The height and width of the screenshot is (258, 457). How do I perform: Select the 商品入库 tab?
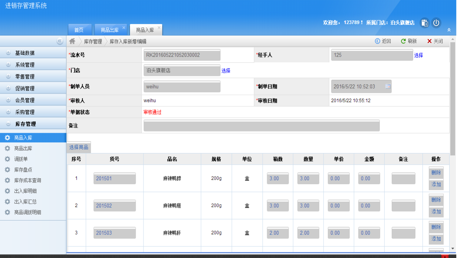[145, 30]
